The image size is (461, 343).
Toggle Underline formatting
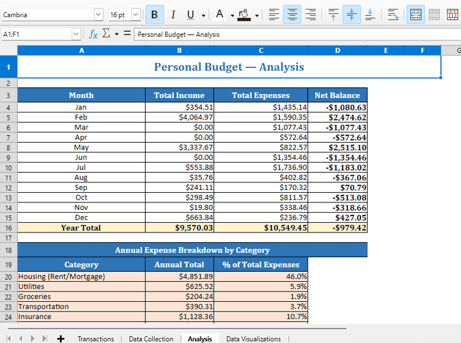coord(190,14)
